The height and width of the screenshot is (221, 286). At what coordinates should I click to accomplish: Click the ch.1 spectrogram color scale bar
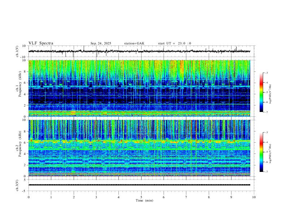[x=261, y=92]
